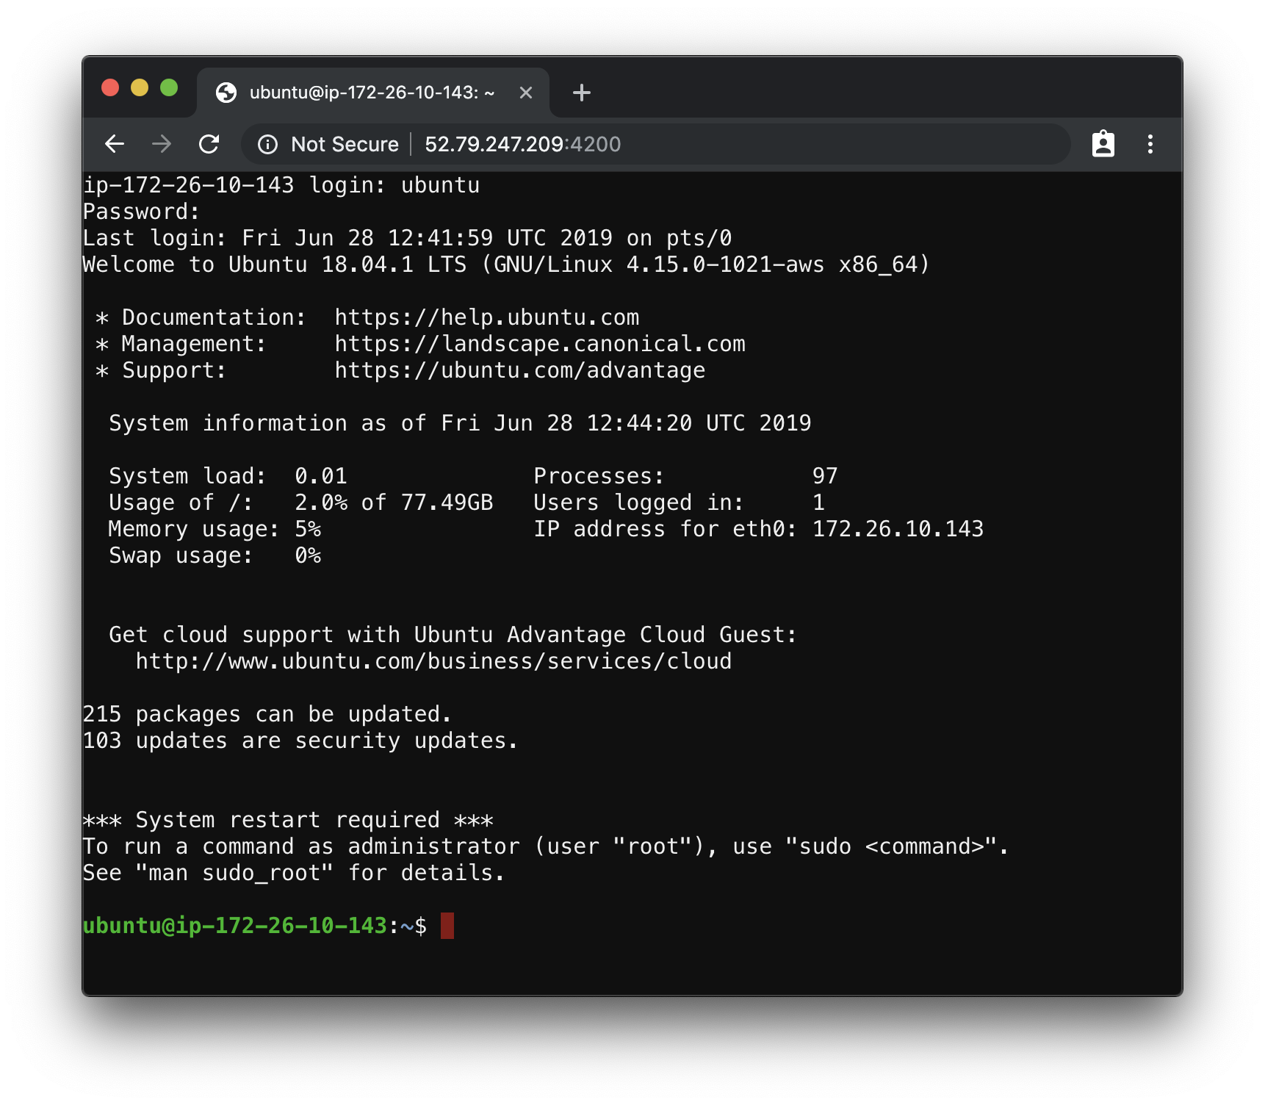
Task: Click the 'To run a command as administrator' line
Action: pyautogui.click(x=546, y=846)
